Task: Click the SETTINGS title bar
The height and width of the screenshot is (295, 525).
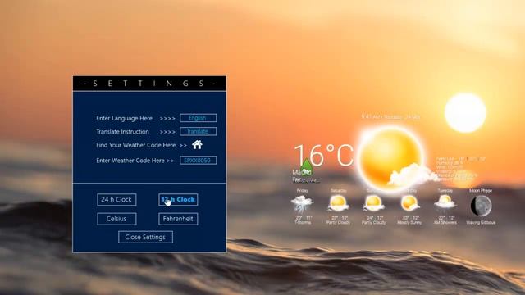Action: pyautogui.click(x=149, y=84)
